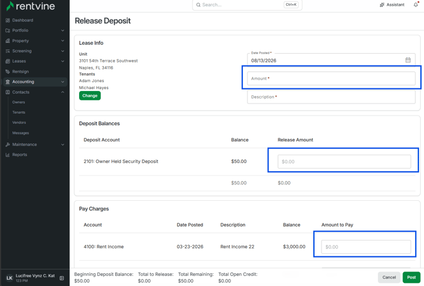Click the green Change button
This screenshot has width=424, height=286.
tap(90, 95)
